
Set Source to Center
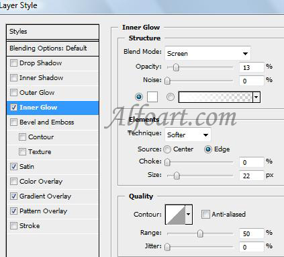coord(167,149)
